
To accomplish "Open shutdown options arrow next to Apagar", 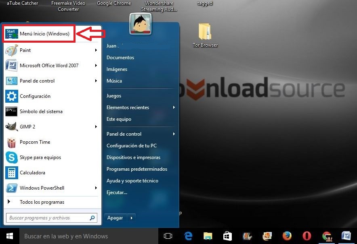I will point(131,218).
